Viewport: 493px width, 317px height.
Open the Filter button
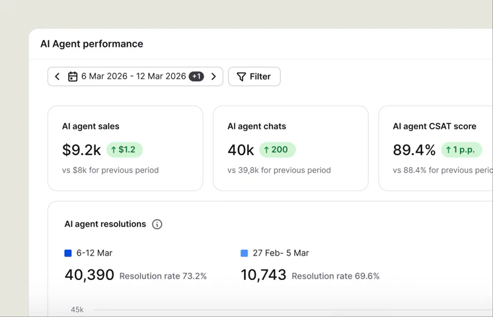pos(254,77)
